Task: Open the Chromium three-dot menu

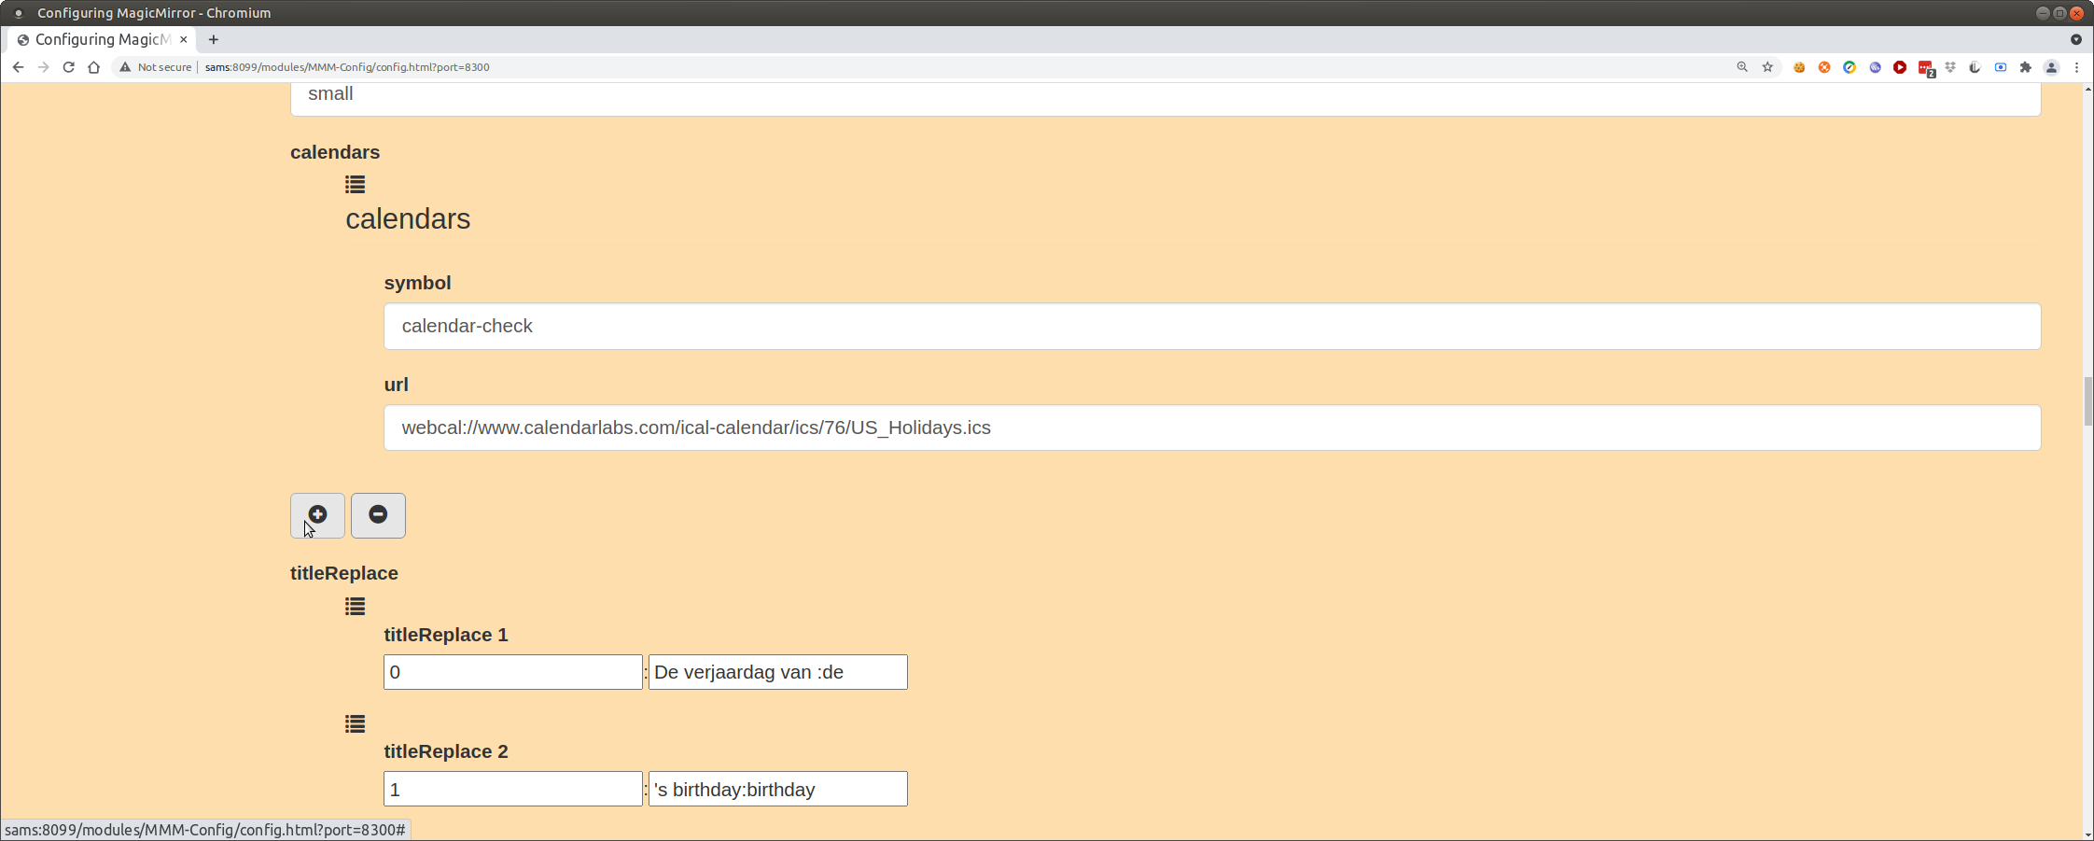Action: point(2077,67)
